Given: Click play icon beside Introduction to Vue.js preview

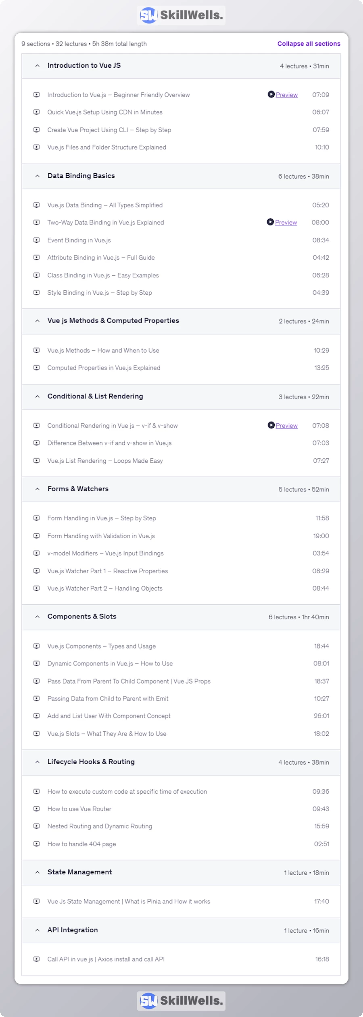Looking at the screenshot, I should click(x=271, y=94).
